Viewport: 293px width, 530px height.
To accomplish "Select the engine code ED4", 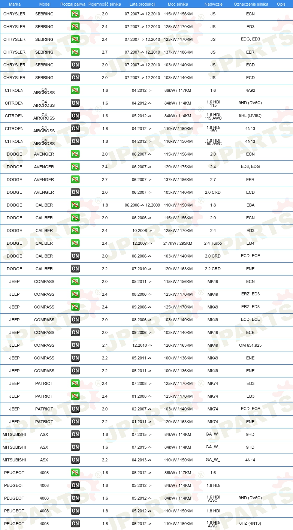I will point(250,243).
